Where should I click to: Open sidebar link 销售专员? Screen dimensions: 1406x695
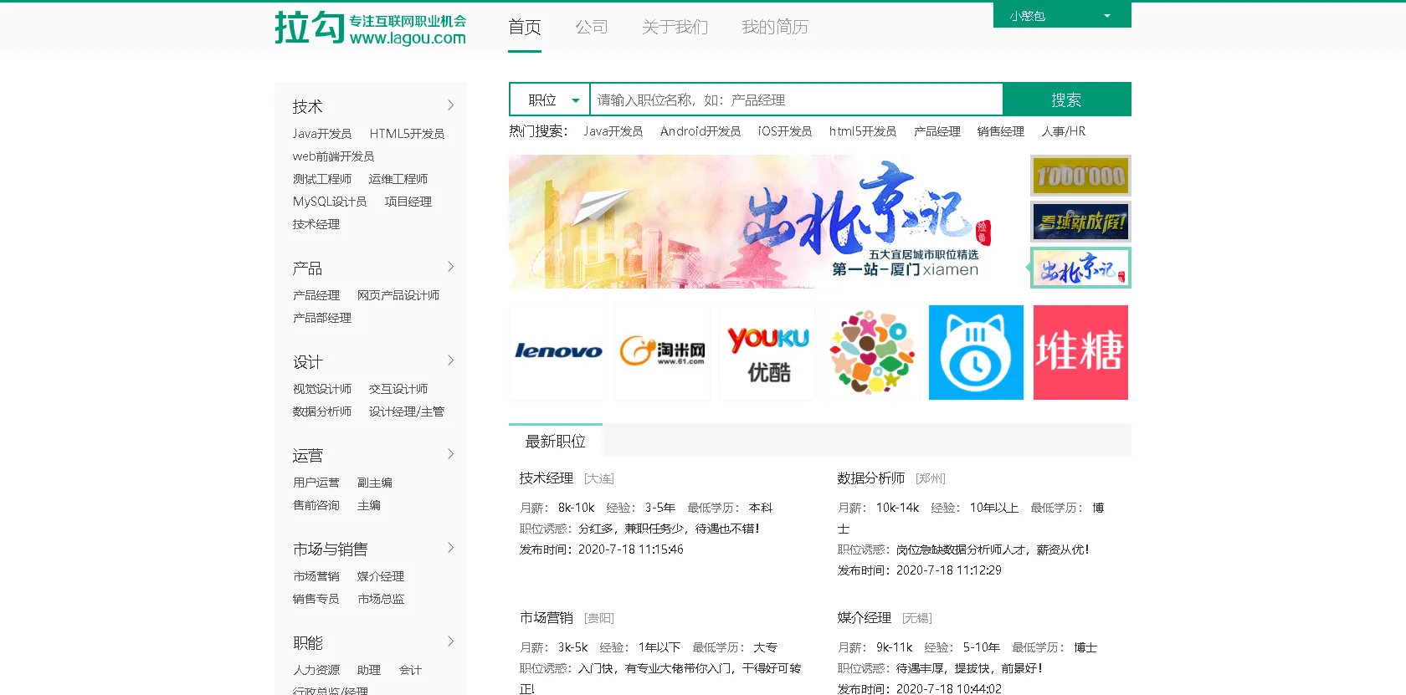click(316, 599)
